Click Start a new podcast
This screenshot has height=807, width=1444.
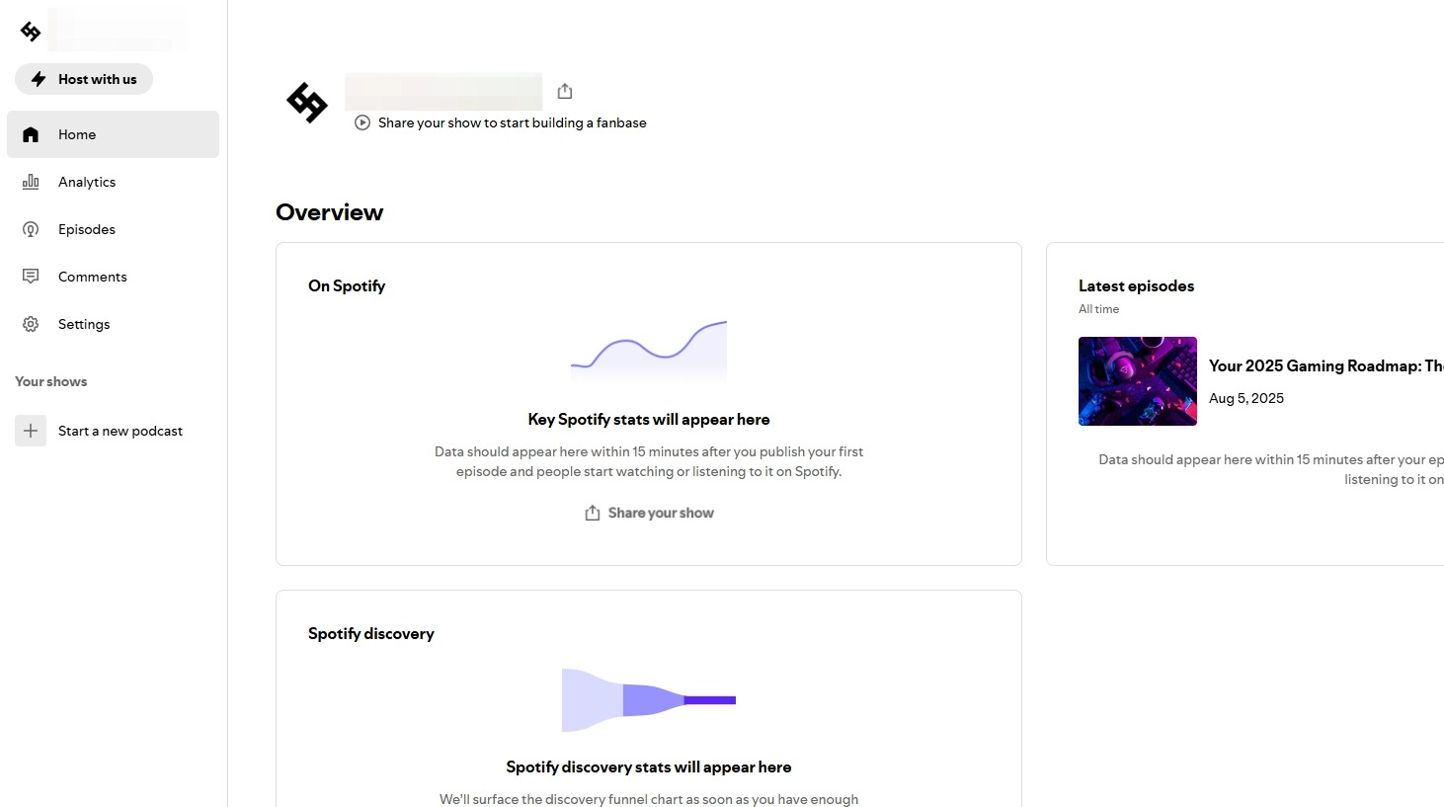[x=120, y=431]
